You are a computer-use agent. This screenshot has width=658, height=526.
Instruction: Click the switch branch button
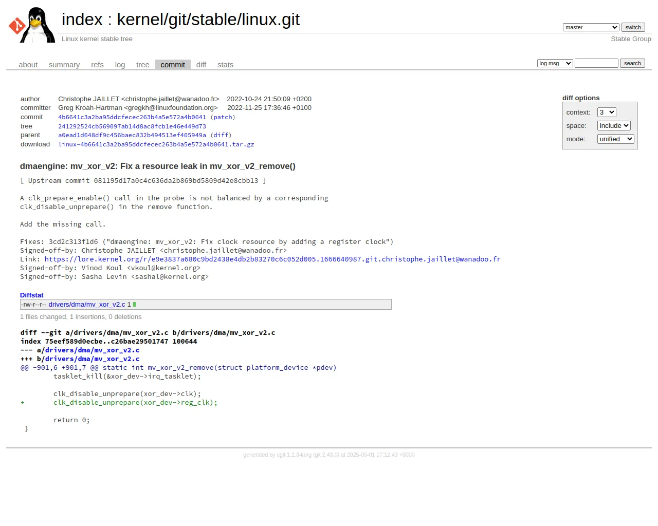633,27
